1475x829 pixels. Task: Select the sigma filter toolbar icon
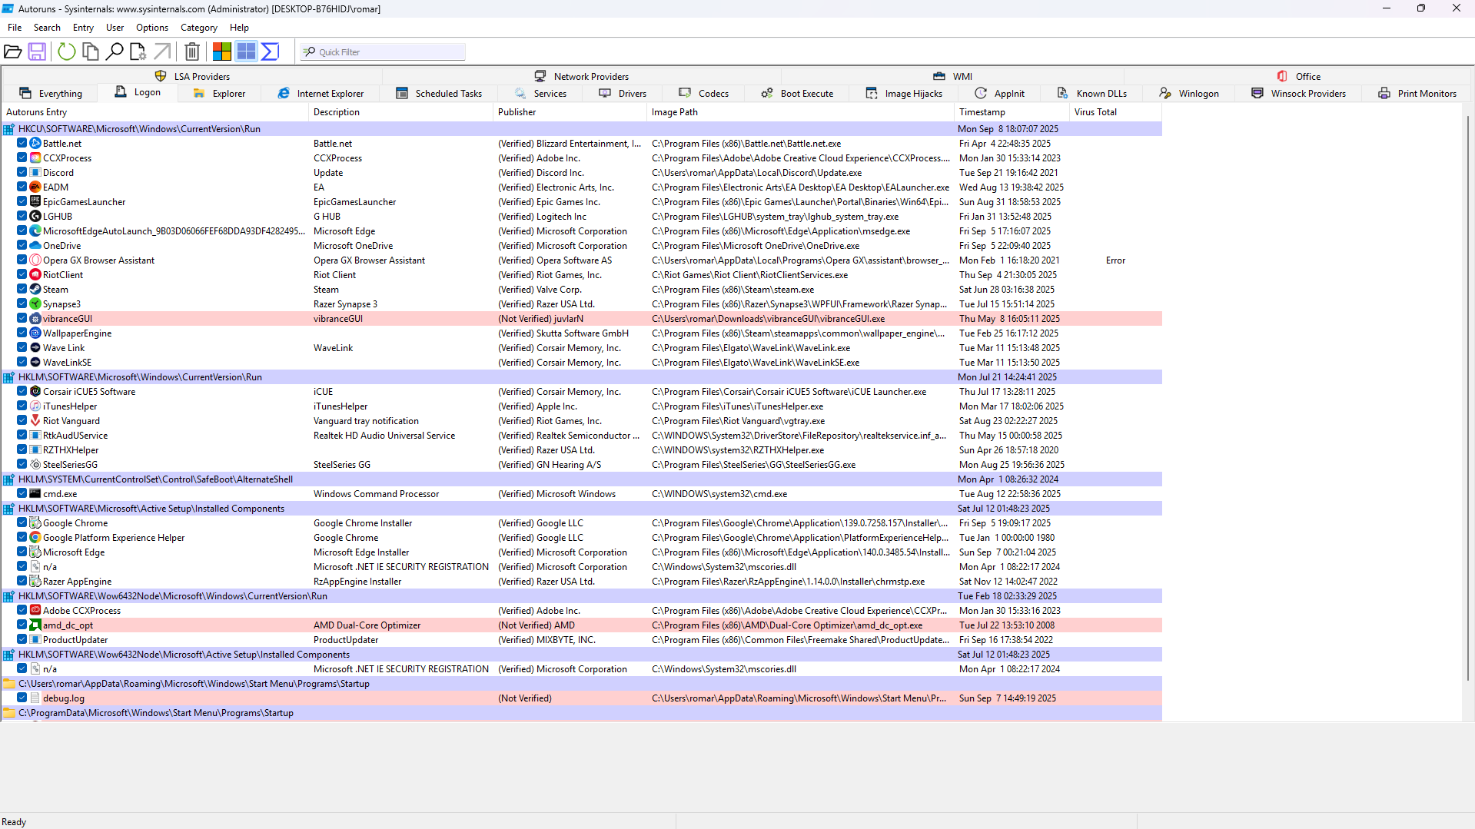(x=270, y=51)
